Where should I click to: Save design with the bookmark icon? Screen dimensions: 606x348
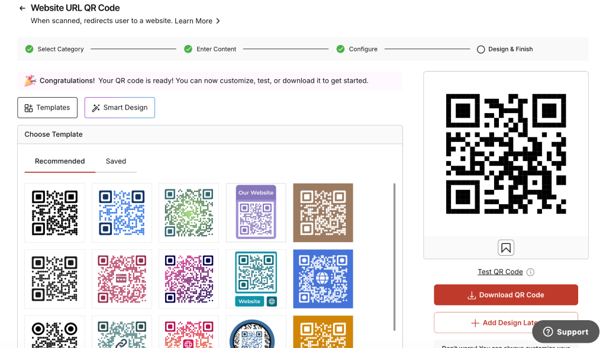coord(506,248)
